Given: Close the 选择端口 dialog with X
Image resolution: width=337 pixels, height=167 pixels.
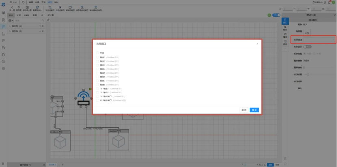Looking at the screenshot, I should 257,44.
